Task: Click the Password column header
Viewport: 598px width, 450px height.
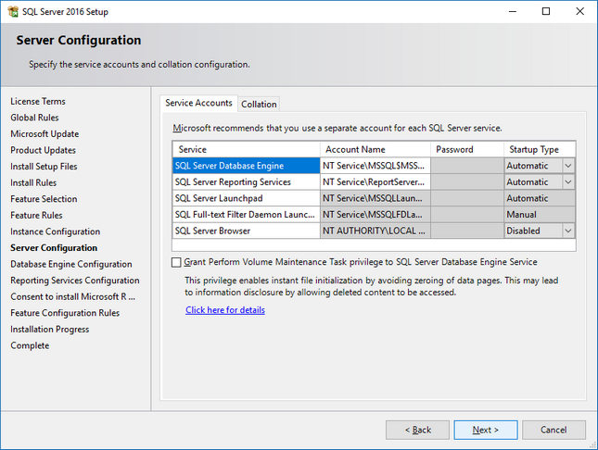Action: click(x=467, y=149)
